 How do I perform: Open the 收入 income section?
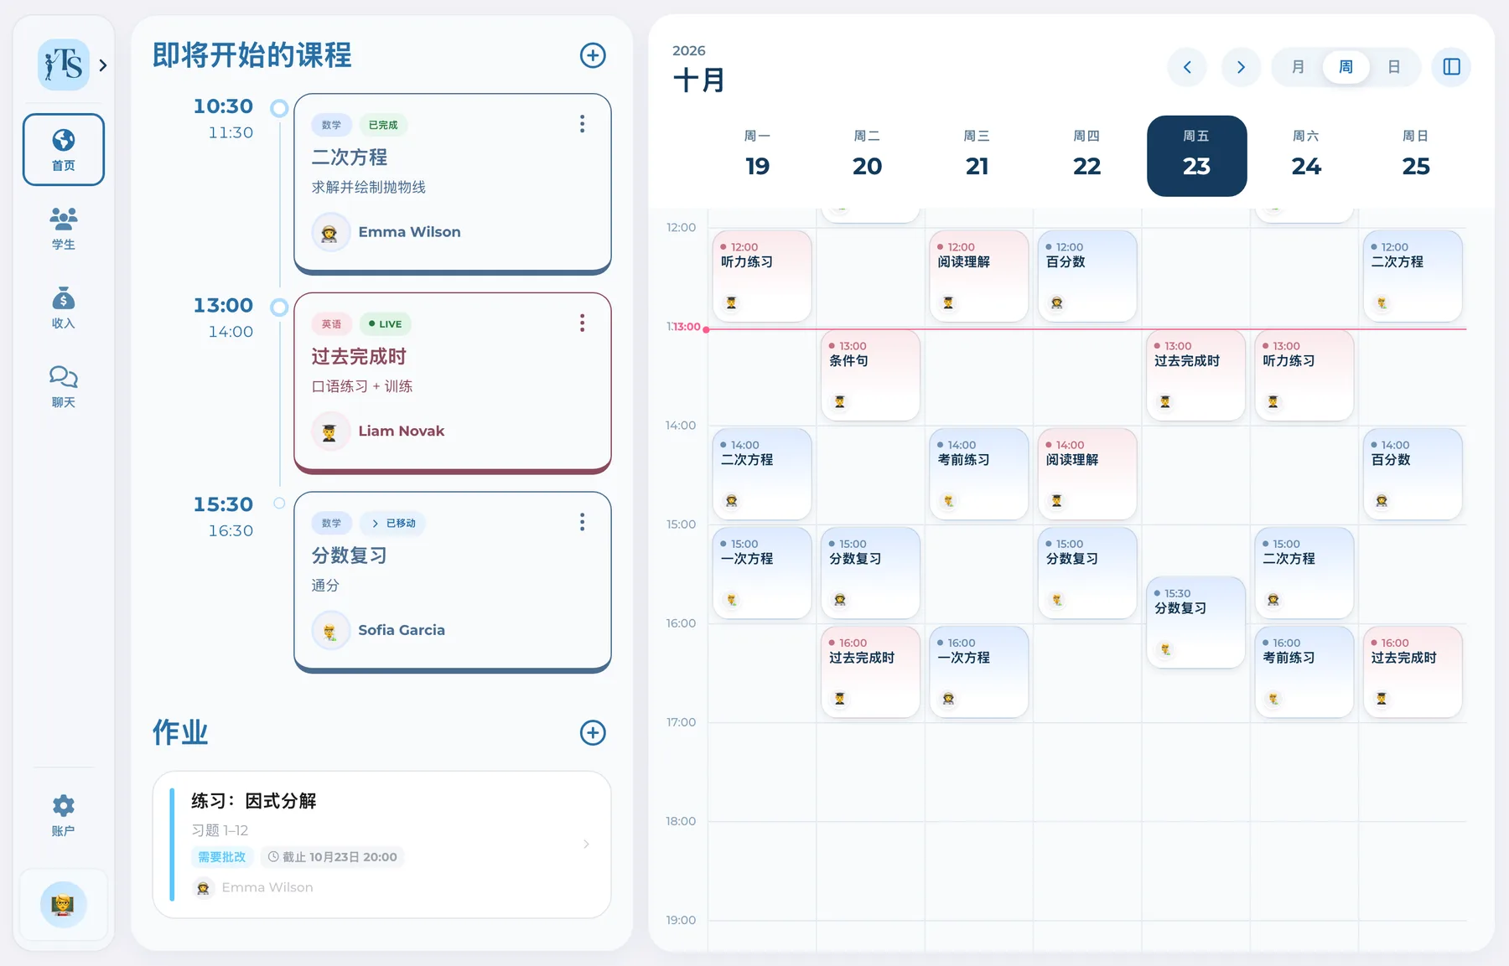[64, 307]
